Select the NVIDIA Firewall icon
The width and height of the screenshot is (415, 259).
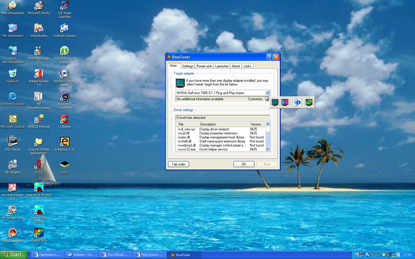click(x=39, y=121)
